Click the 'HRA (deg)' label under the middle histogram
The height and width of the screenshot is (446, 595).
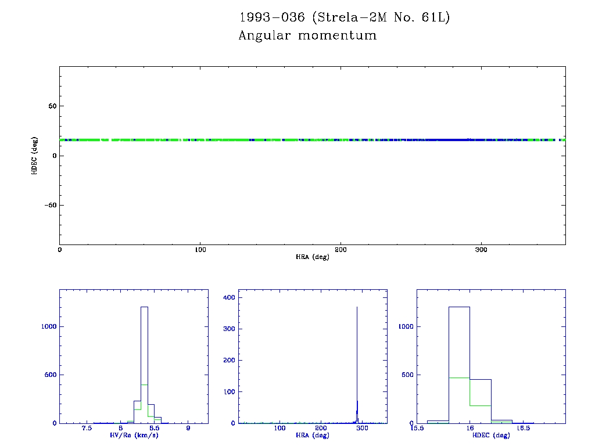click(x=313, y=435)
